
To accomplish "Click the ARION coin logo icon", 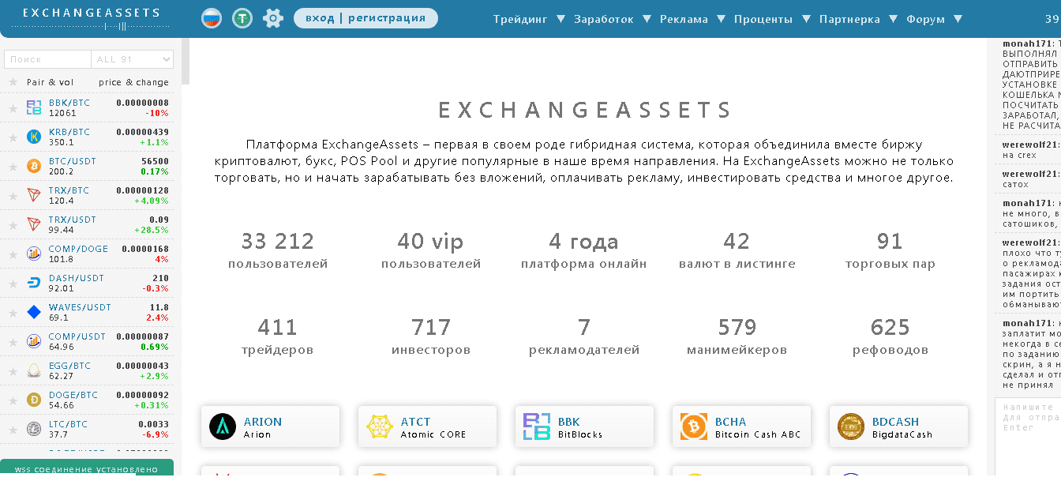I will click(x=223, y=427).
